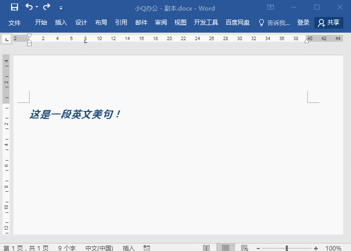Click page count 第 1 页, 共 1 页 in status bar
Viewport: 351px width, 251px height.
coord(26,248)
